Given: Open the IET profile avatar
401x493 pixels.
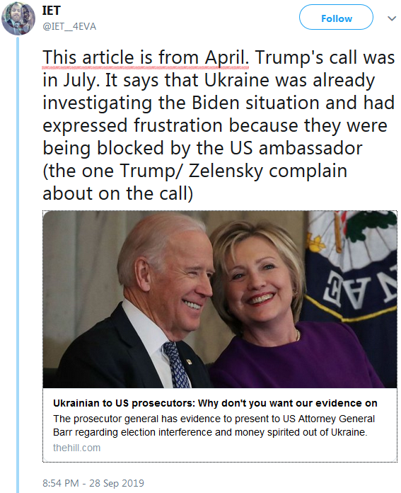Looking at the screenshot, I should pyautogui.click(x=18, y=18).
